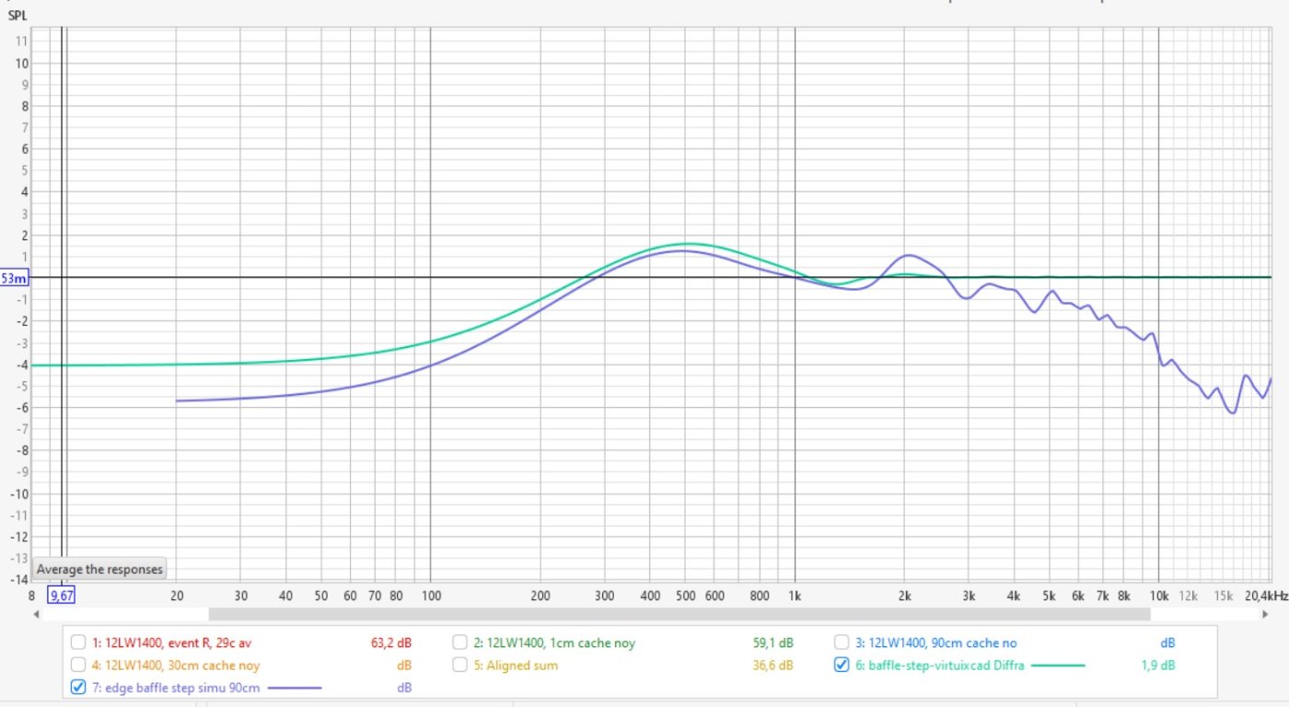
Task: Click the 1,9 dB readout of trace 6
Action: point(1157,665)
